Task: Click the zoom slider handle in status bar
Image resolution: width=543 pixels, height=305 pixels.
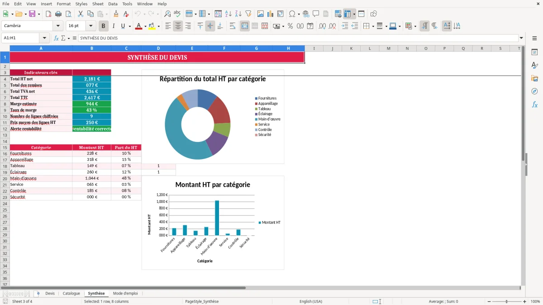Action: click(x=507, y=301)
